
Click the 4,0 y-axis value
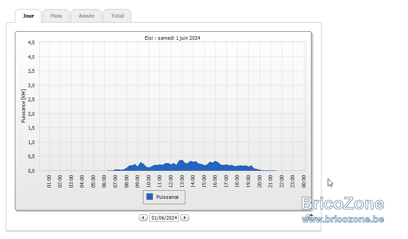pos(31,57)
